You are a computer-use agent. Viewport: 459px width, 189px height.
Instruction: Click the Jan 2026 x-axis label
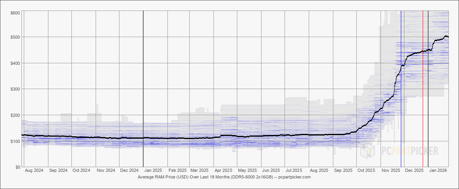point(438,170)
